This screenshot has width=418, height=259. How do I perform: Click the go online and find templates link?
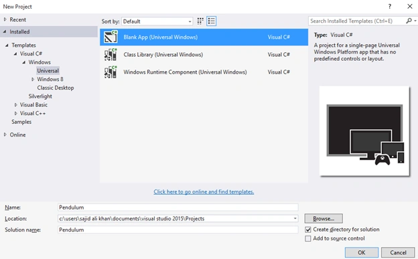tap(204, 191)
